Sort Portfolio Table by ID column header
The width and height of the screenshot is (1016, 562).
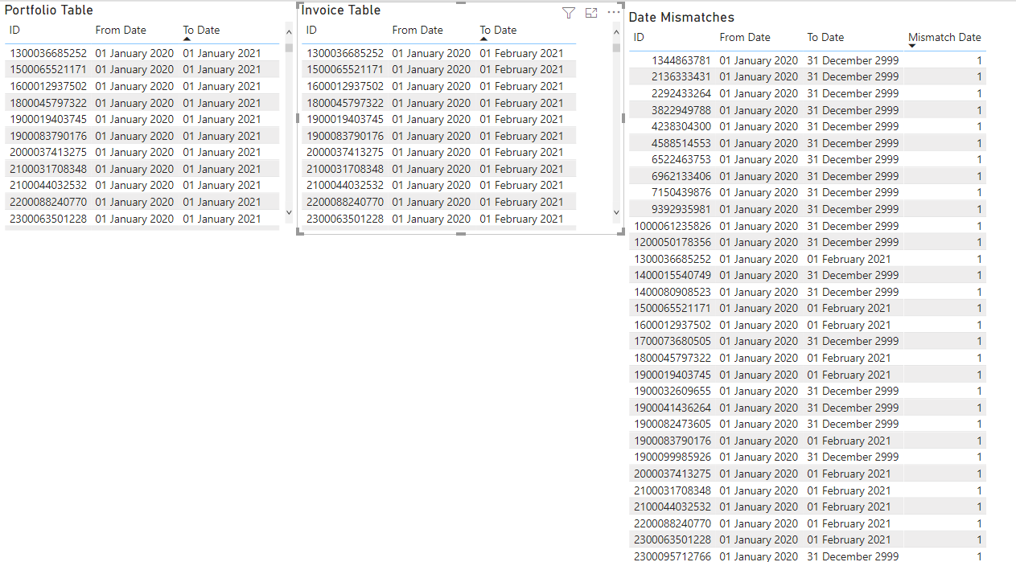pyautogui.click(x=14, y=31)
